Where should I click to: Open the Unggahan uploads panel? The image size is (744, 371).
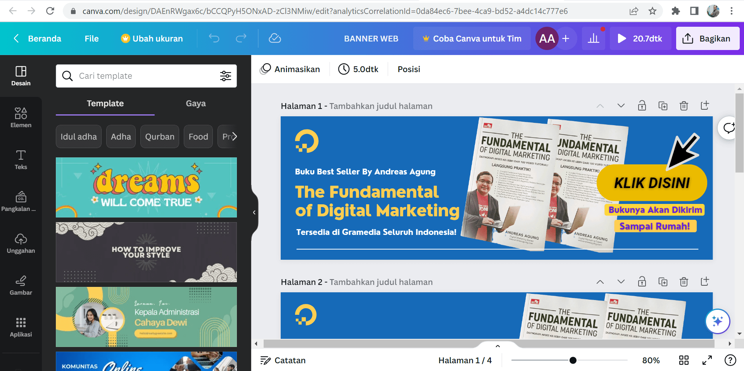pyautogui.click(x=21, y=243)
